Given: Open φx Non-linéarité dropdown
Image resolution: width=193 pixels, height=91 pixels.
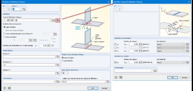Looking at the screenshot, I should coord(184,63).
